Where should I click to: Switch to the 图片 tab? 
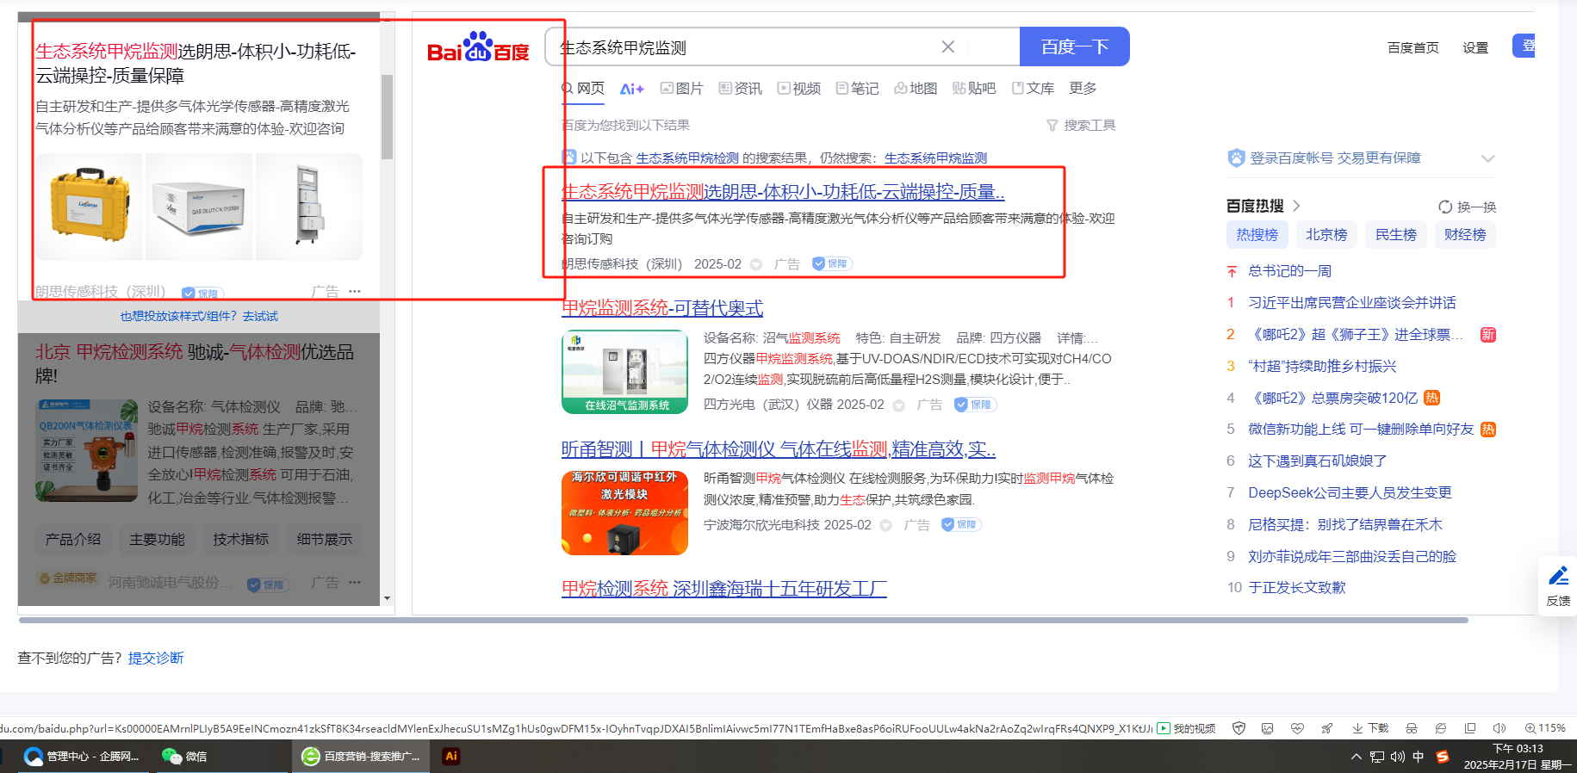(x=682, y=88)
